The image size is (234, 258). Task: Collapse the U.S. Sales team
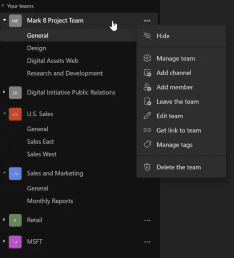[x=4, y=113]
